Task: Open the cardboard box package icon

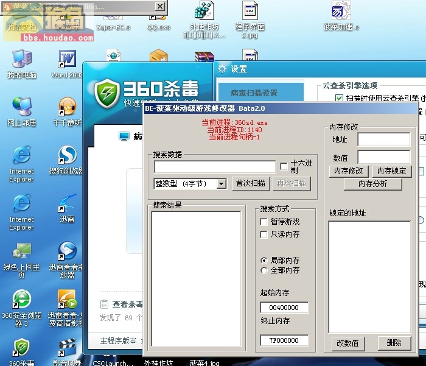Action: [x=158, y=55]
